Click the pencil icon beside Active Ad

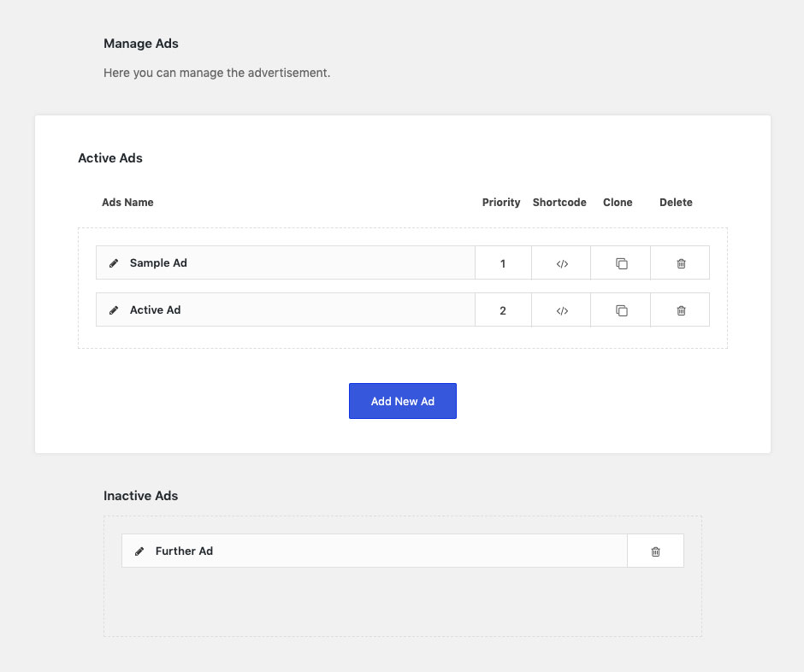point(114,310)
